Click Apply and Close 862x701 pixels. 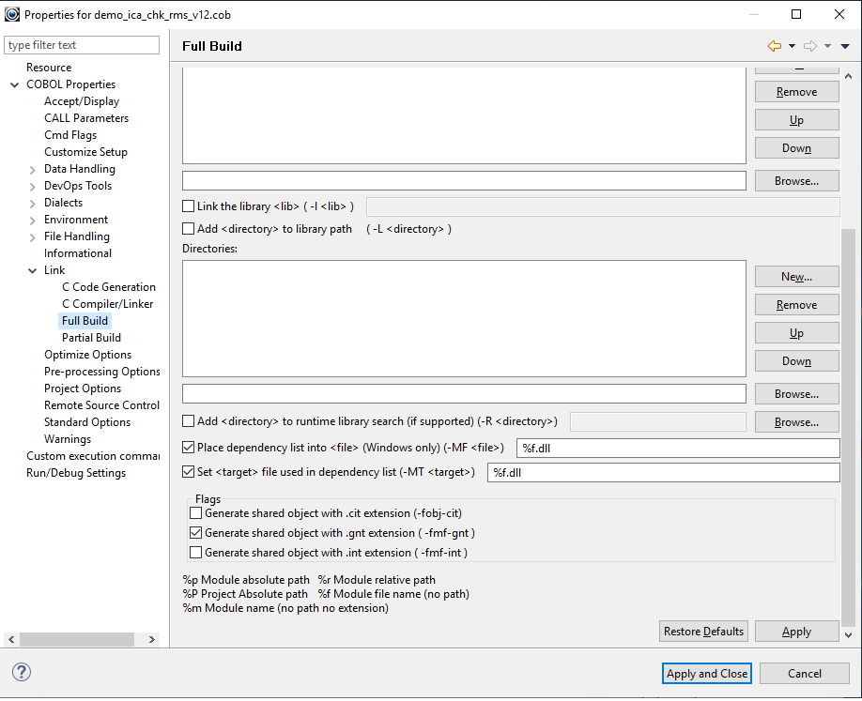706,673
